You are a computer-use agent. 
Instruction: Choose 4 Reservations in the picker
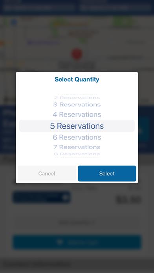(77, 115)
